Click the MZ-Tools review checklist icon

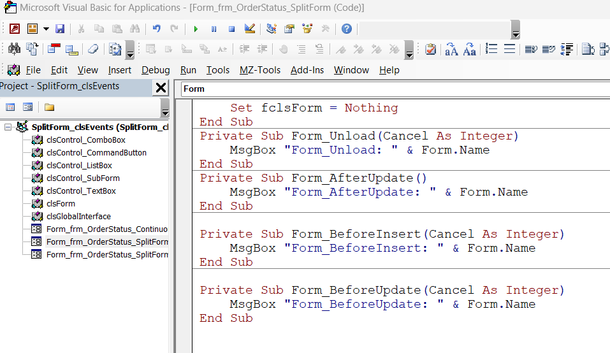(115, 49)
